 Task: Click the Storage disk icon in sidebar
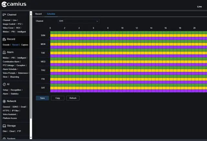coord(4,126)
